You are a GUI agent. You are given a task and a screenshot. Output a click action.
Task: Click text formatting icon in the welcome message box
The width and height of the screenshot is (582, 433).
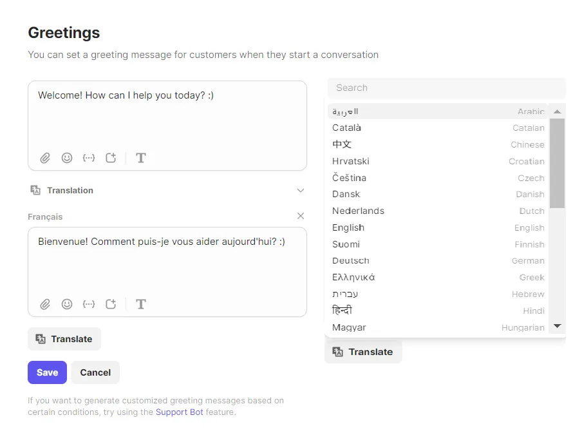(141, 158)
